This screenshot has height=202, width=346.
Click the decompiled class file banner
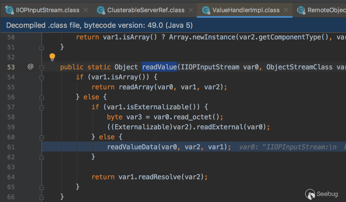(173, 25)
